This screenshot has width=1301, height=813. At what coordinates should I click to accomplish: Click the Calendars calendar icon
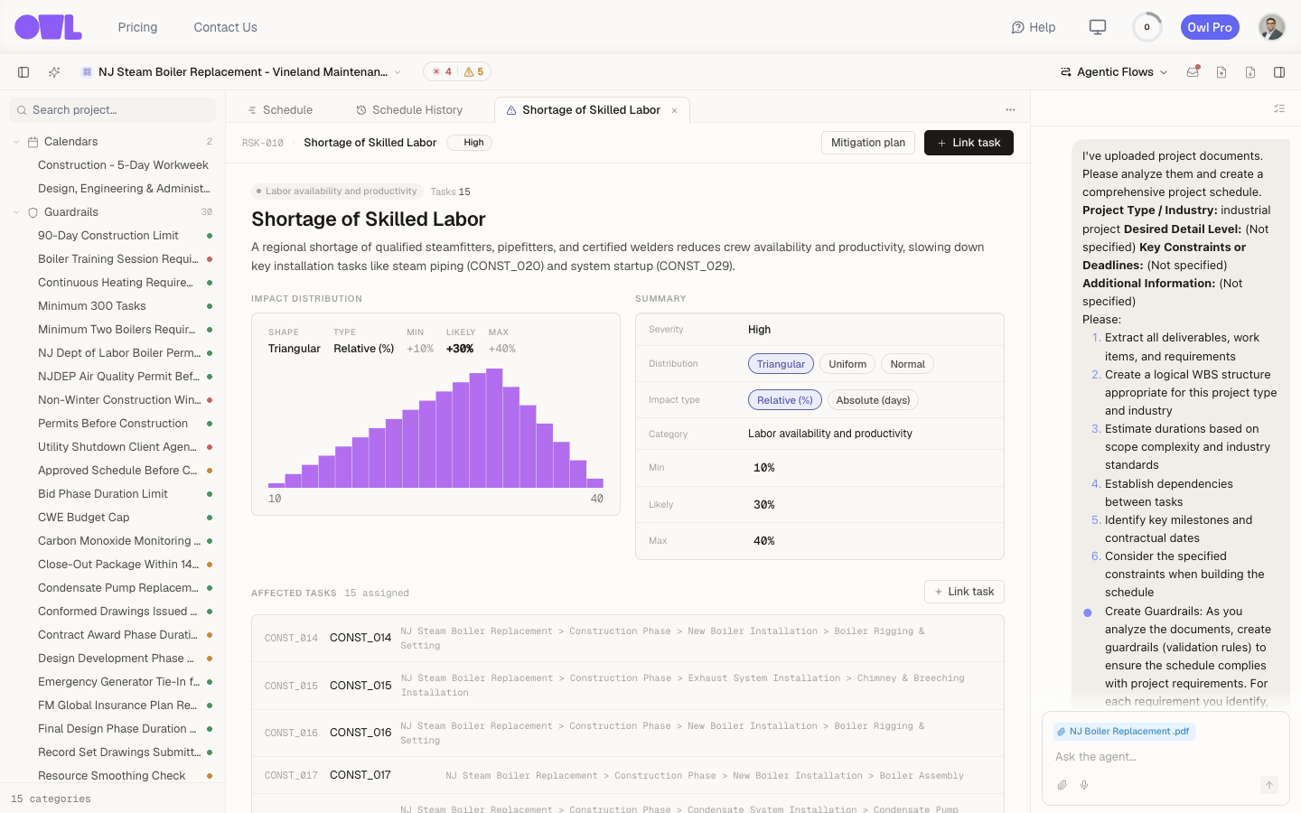pyautogui.click(x=33, y=142)
